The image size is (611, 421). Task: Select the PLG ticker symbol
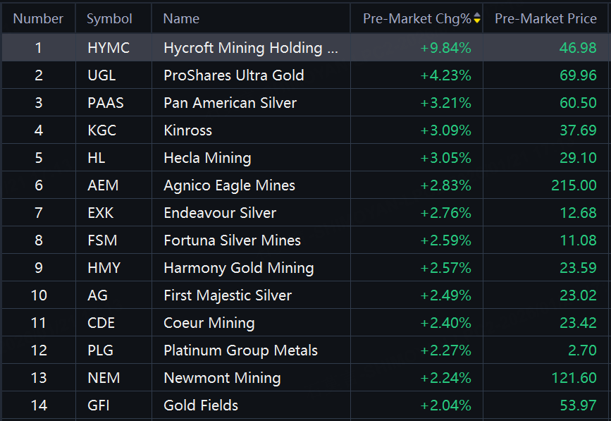101,350
